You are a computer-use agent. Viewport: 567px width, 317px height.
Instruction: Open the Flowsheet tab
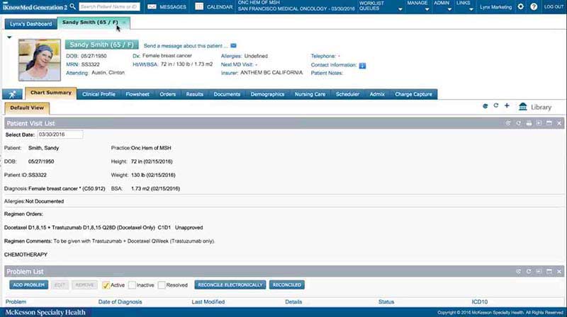(x=137, y=94)
